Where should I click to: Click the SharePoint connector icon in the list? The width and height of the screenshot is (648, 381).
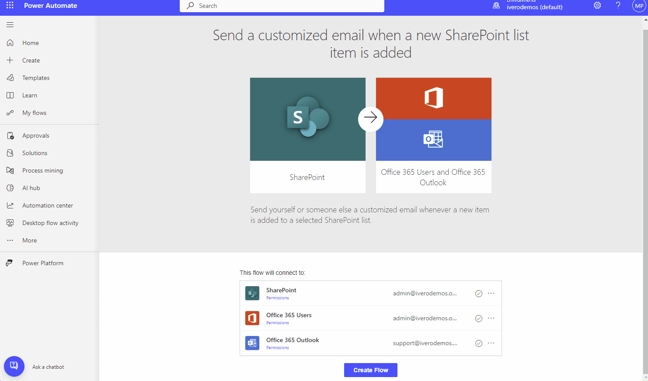[252, 293]
